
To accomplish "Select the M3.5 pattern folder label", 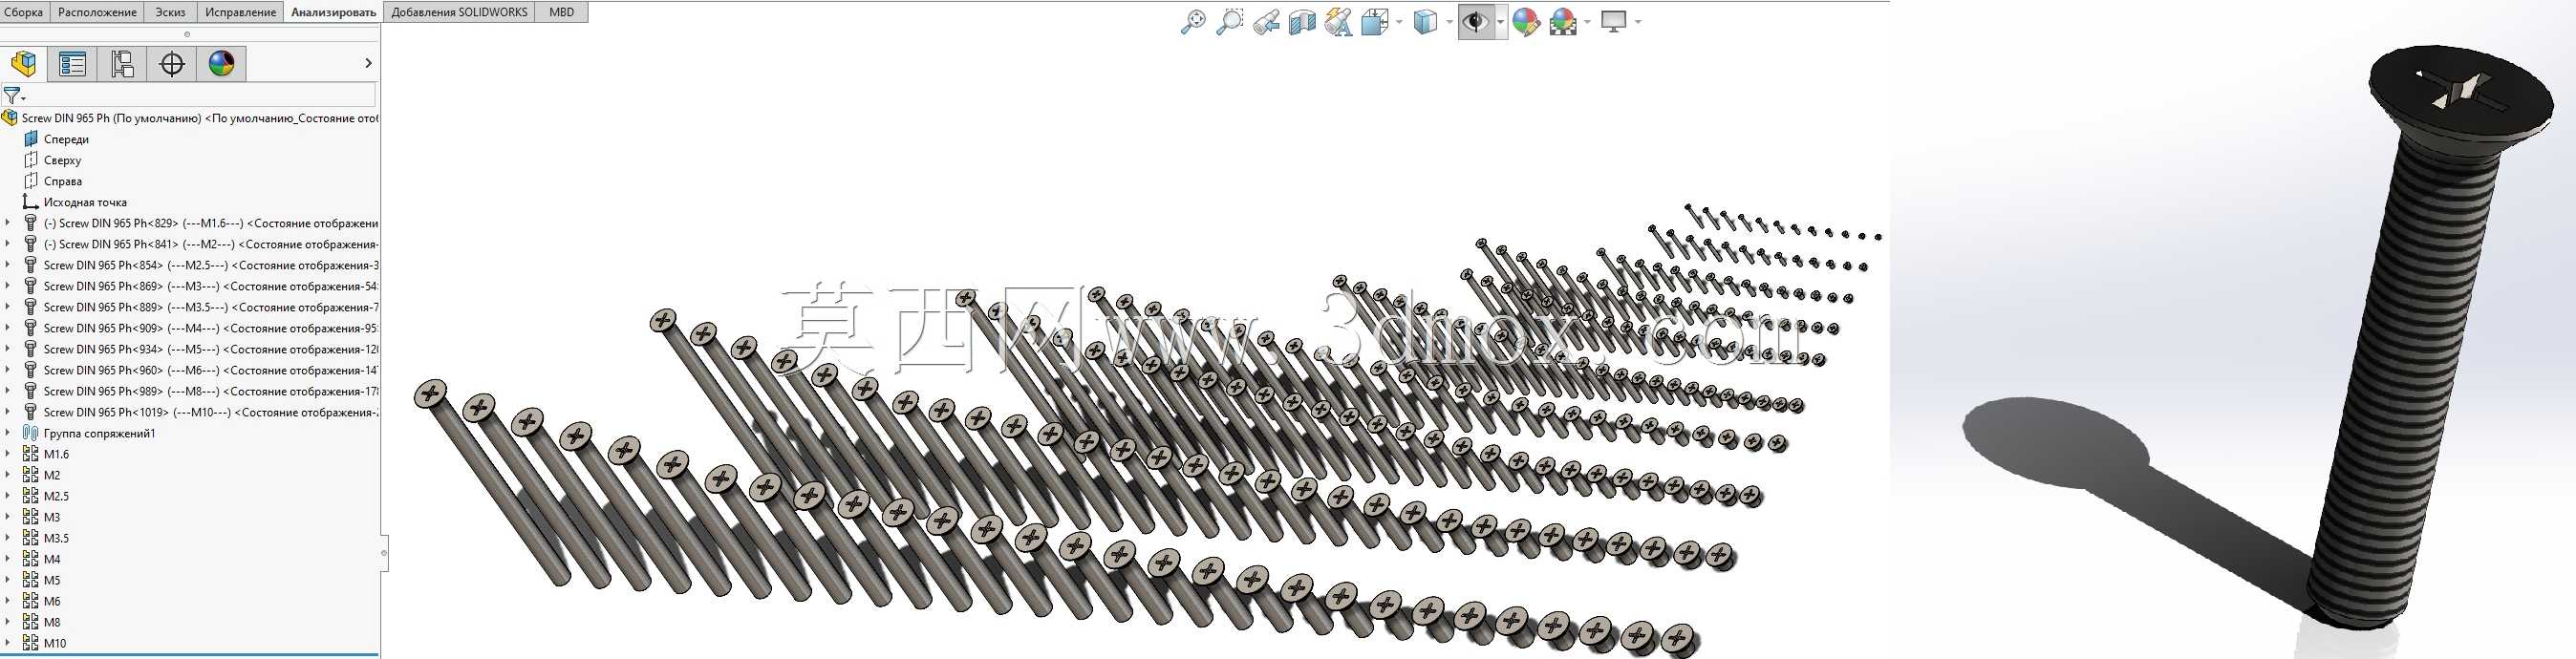I will [56, 538].
